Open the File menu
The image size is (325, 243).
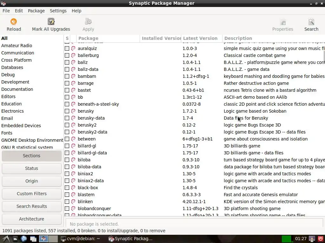(x=6, y=11)
